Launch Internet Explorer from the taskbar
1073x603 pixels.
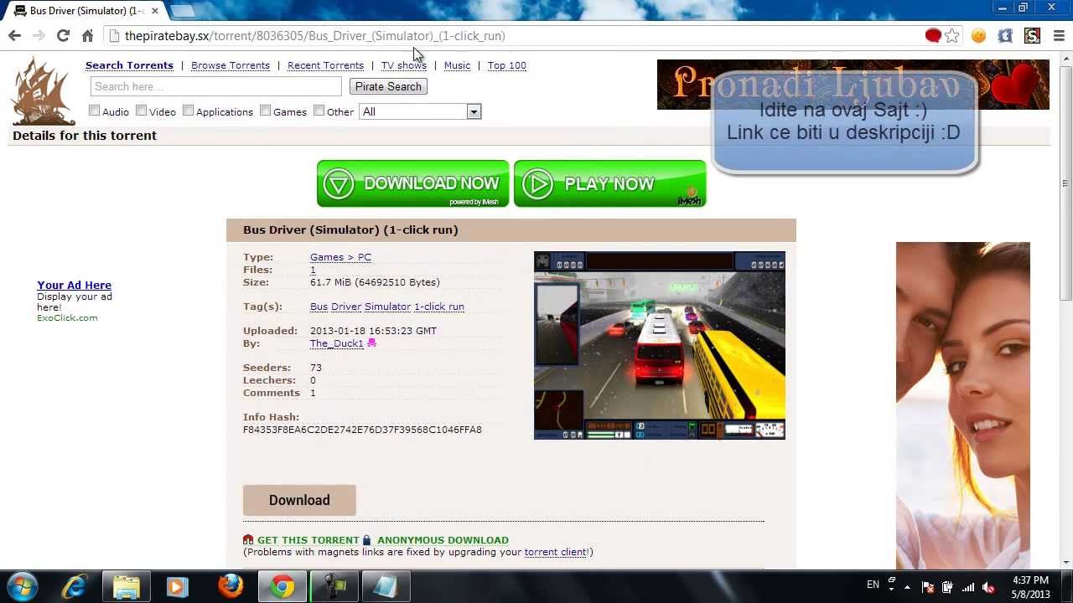tap(75, 586)
